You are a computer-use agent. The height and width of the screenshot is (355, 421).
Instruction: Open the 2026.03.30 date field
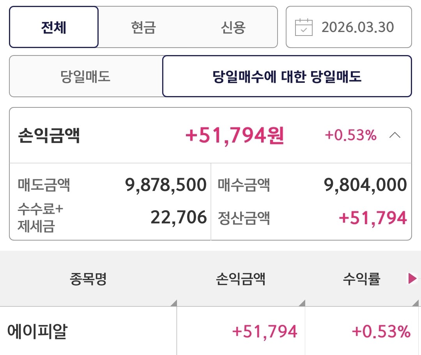point(357,27)
